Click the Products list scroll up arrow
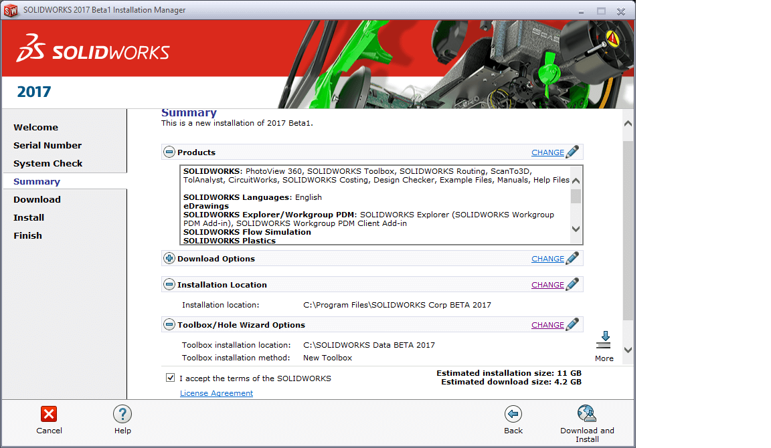Screen dimensions: 771x448 (x=576, y=181)
